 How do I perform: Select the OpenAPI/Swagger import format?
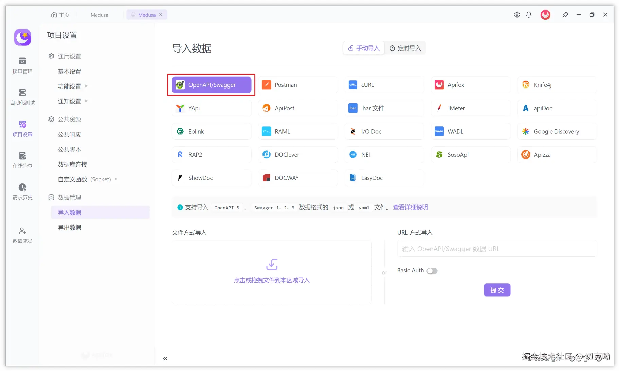[212, 85]
